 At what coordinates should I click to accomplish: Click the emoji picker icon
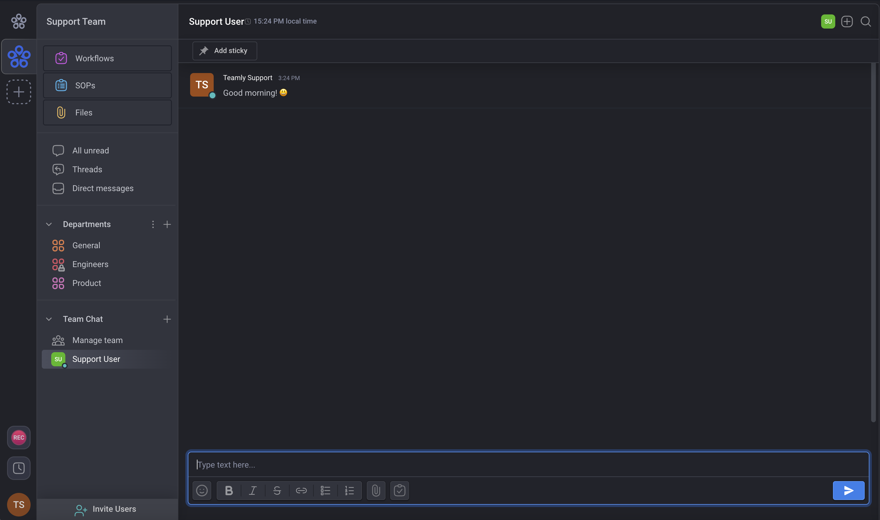pos(202,491)
